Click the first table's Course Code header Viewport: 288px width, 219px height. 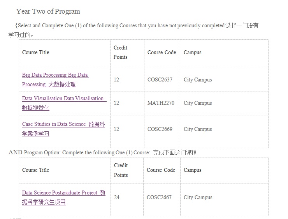pos(162,52)
